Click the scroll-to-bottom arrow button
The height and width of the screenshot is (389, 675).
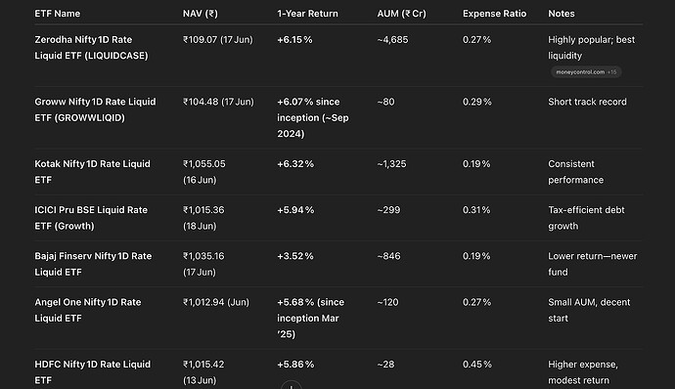click(292, 385)
